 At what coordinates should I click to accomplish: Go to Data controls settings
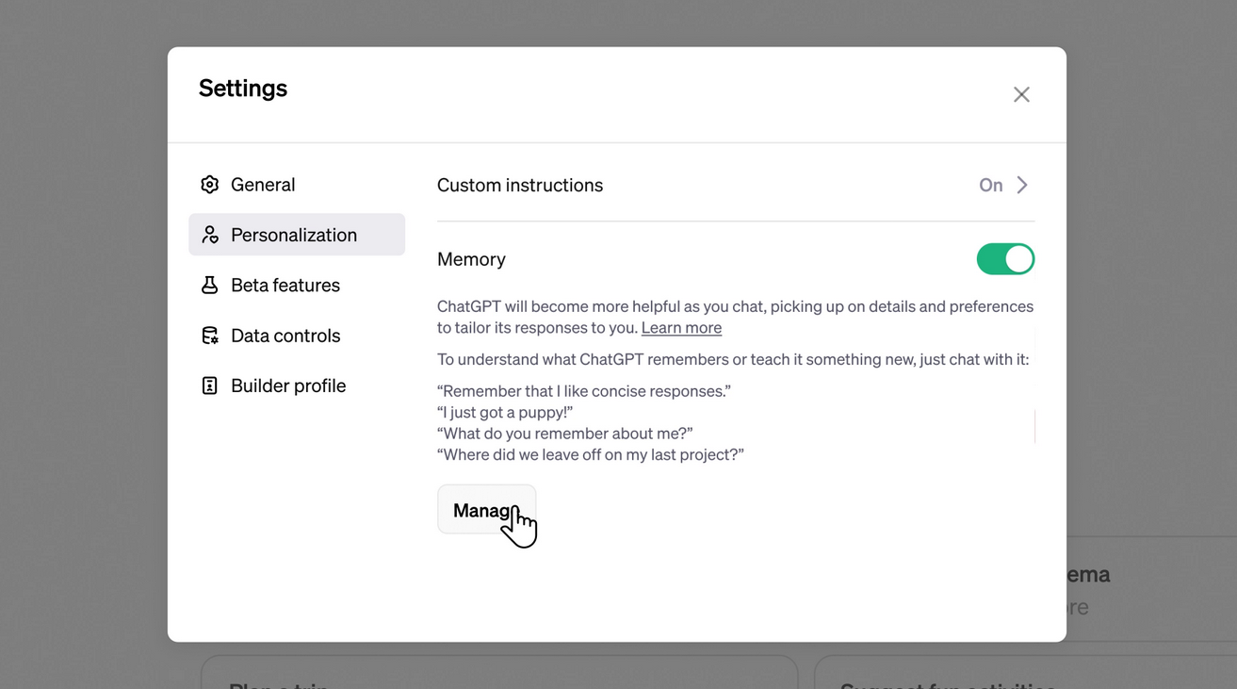(285, 336)
